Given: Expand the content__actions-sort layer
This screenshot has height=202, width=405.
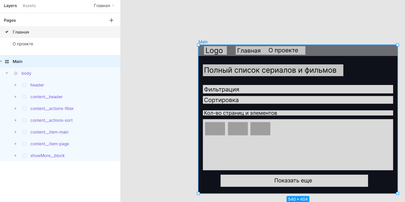Looking at the screenshot, I should (x=15, y=120).
